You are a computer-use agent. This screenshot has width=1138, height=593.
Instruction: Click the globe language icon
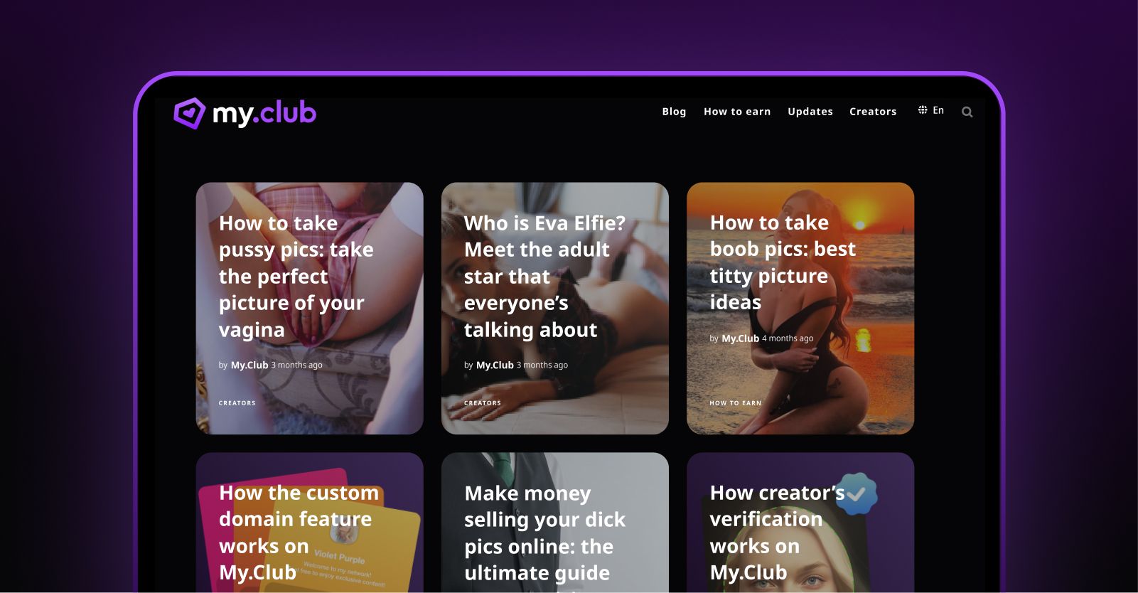tap(923, 109)
